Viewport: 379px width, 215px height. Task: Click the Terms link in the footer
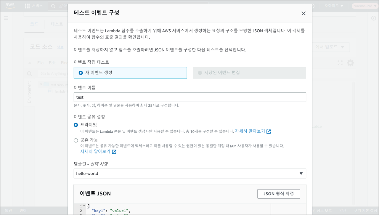[x=343, y=211]
